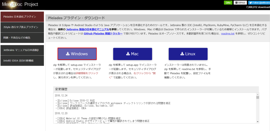Click the 変更履歴 heading
Viewport: 270px width, 131px height.
(61, 89)
